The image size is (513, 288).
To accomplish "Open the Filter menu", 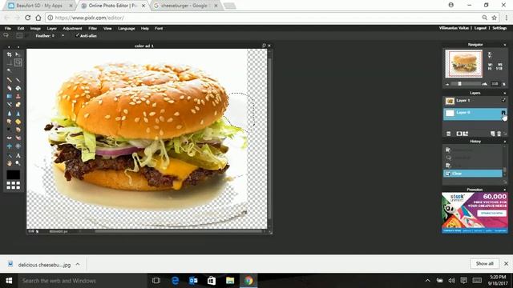I will tap(93, 29).
